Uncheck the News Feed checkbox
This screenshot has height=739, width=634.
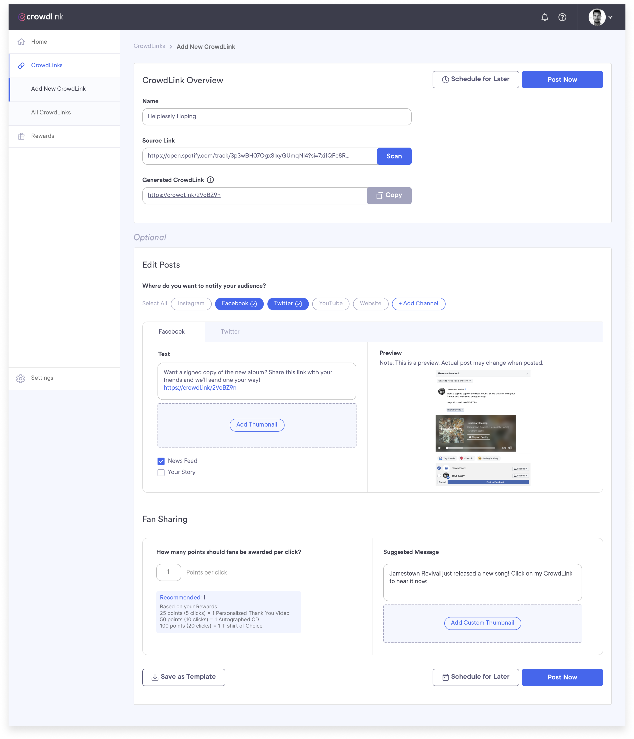click(x=161, y=461)
